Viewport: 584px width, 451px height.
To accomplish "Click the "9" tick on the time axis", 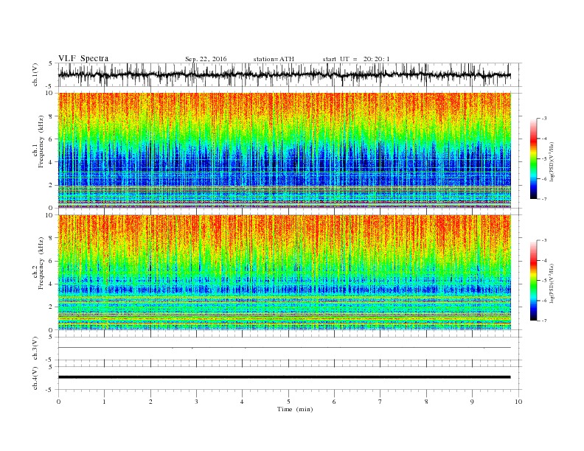I will pos(472,402).
